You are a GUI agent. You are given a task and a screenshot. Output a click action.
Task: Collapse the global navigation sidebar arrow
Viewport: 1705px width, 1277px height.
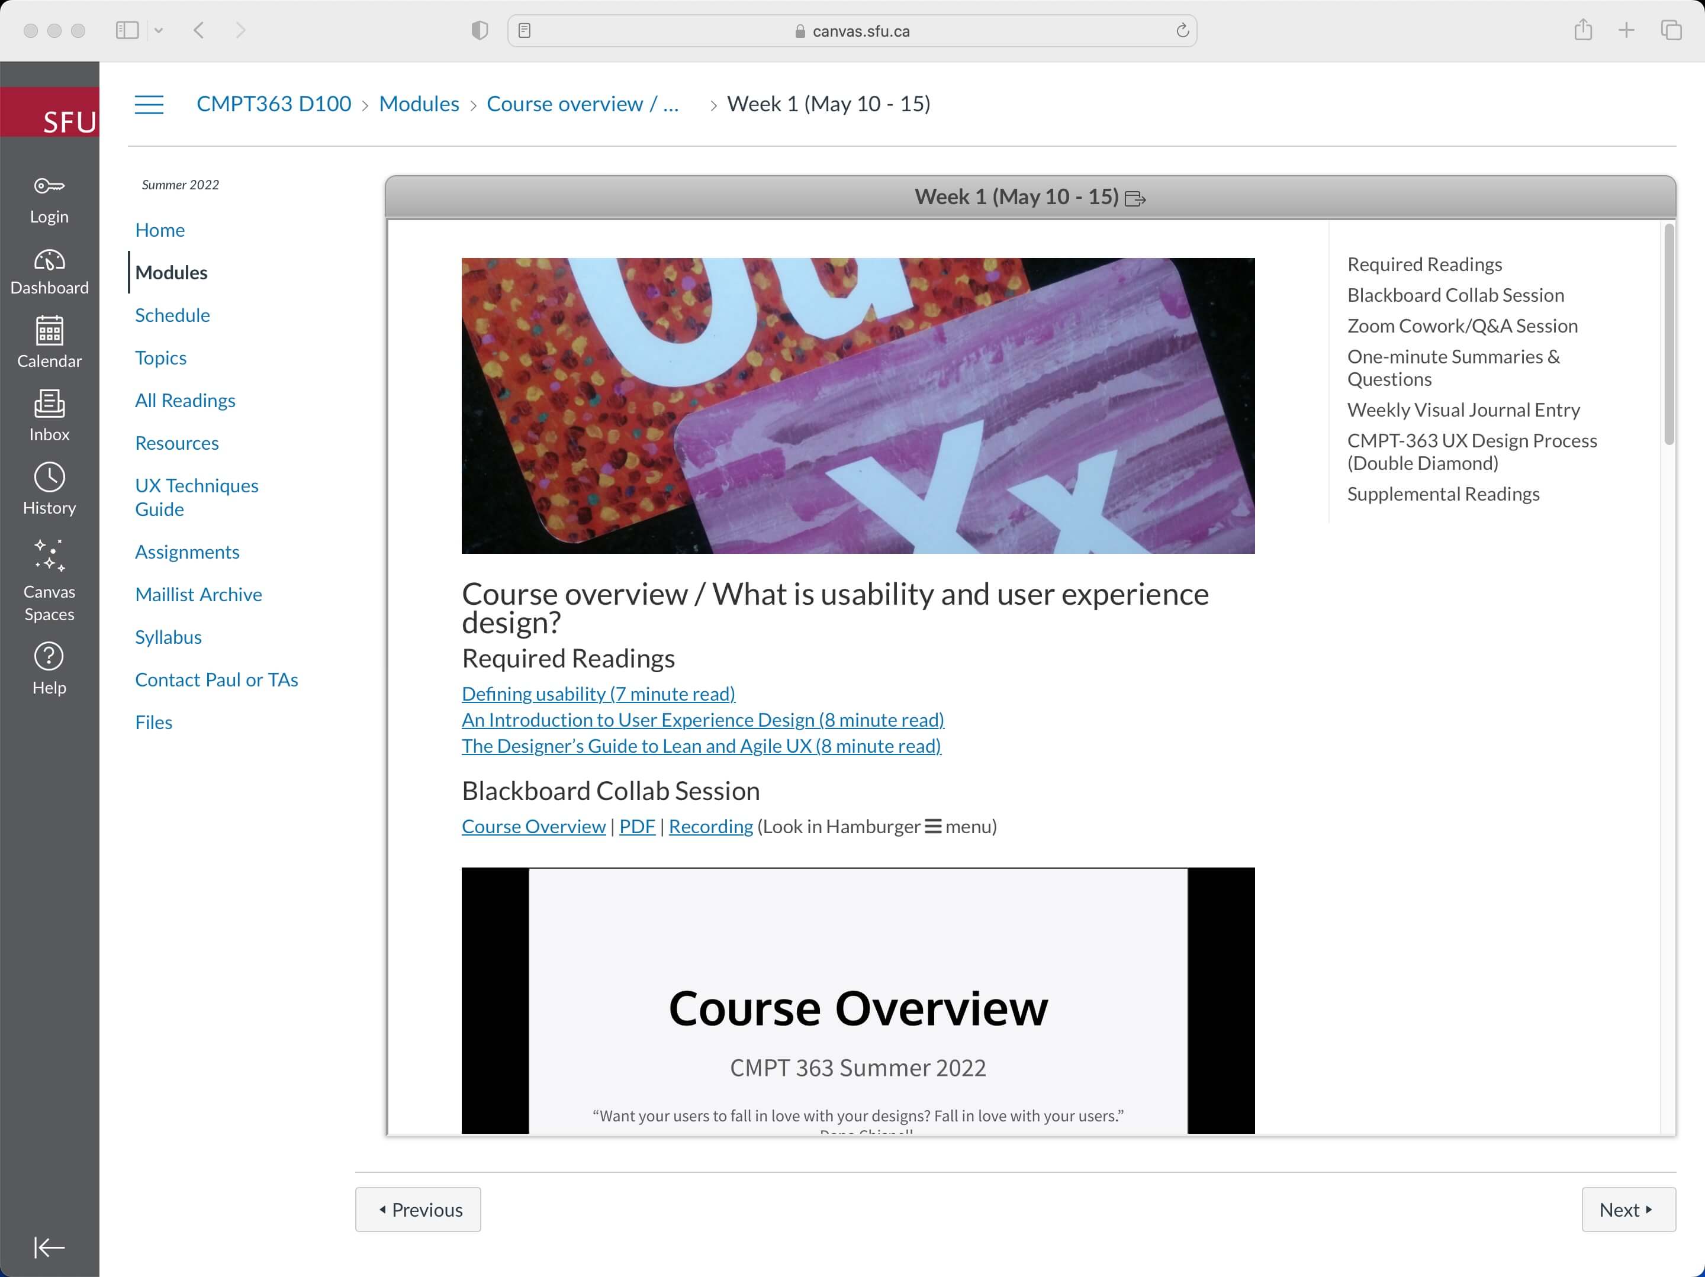[x=49, y=1247]
